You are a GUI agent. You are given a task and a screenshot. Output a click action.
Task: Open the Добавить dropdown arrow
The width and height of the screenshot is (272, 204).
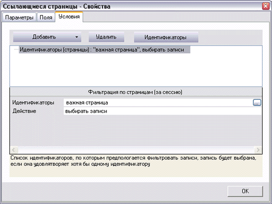77,37
